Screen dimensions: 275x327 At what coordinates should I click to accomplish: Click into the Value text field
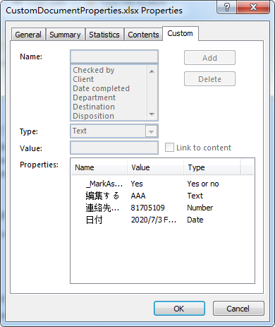coord(114,148)
